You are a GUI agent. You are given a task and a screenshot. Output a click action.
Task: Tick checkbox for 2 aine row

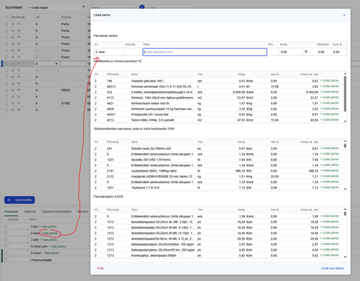click(x=6, y=233)
